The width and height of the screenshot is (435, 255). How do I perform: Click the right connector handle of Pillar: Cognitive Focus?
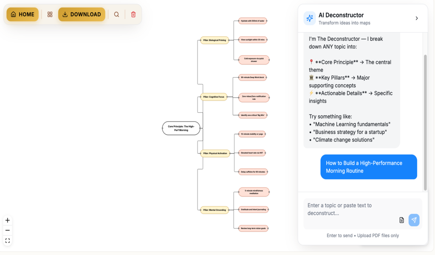(227, 97)
